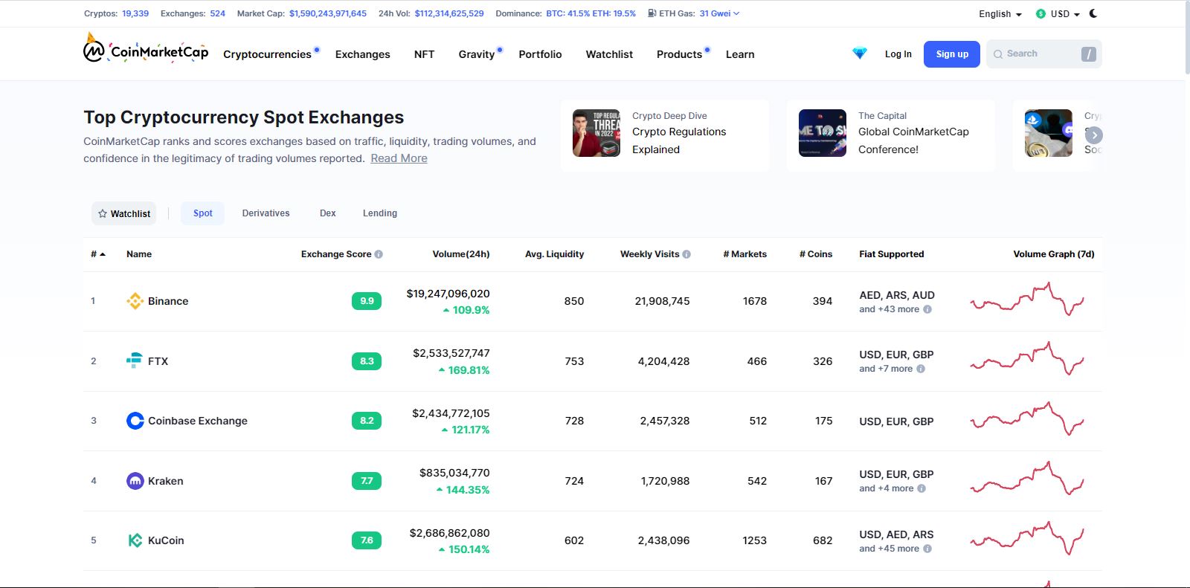Viewport: 1190px width, 588px height.
Task: Click the KuCoin logo icon
Action: (135, 540)
